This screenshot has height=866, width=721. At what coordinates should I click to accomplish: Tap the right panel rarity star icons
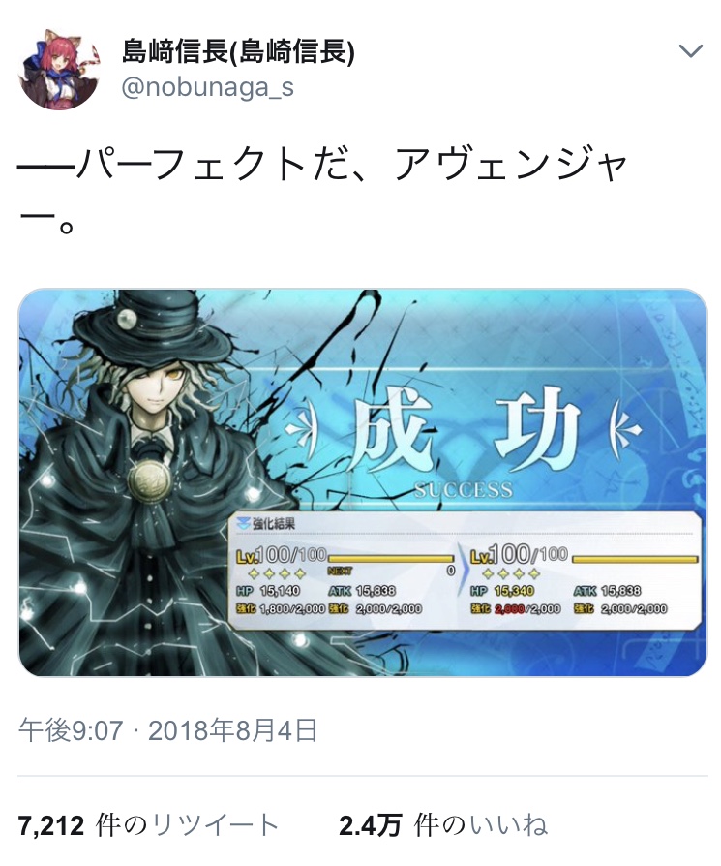(511, 573)
